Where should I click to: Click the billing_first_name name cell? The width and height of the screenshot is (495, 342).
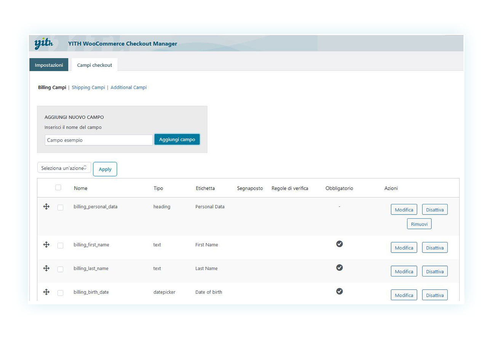(91, 245)
